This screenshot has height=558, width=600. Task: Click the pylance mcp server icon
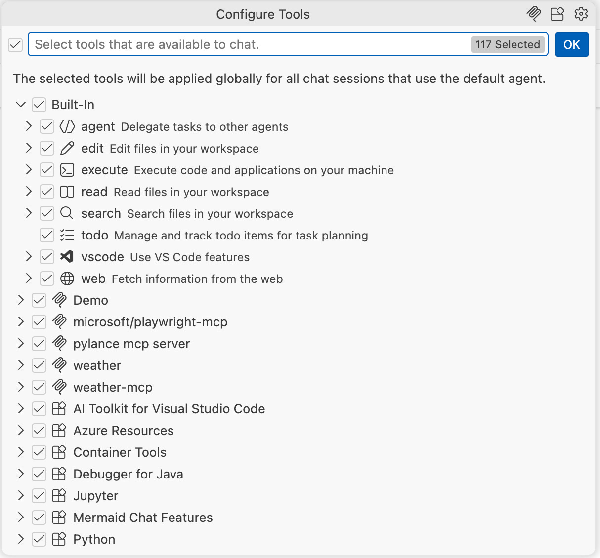pyautogui.click(x=59, y=344)
